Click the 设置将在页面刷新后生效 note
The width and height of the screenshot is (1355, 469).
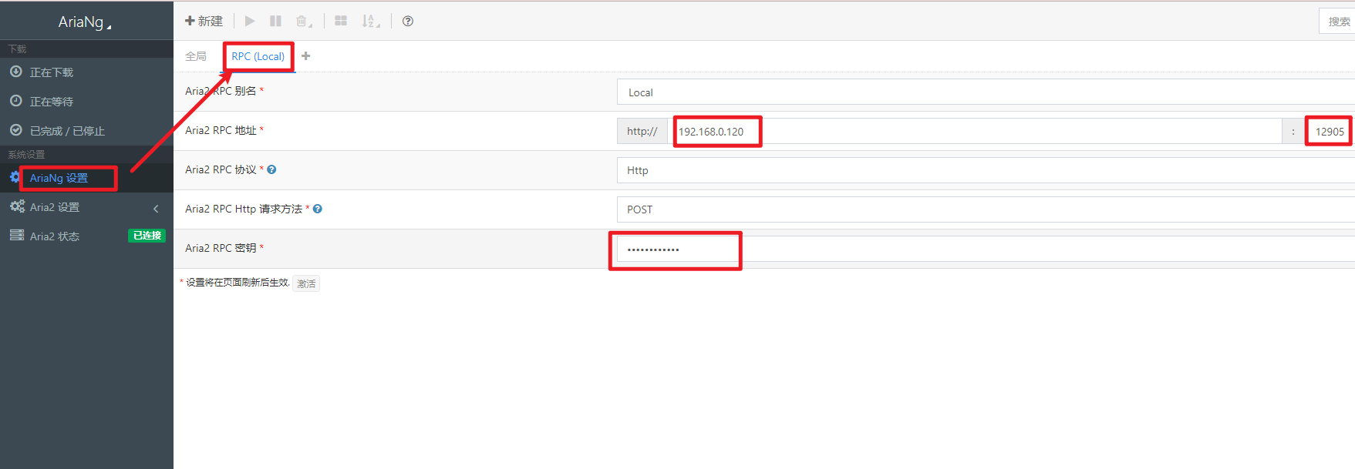[x=238, y=283]
